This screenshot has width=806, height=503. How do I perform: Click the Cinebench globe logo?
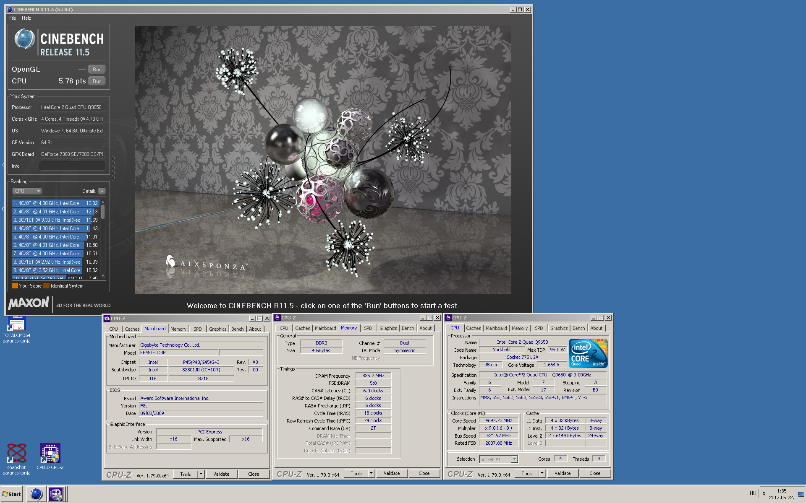point(24,39)
